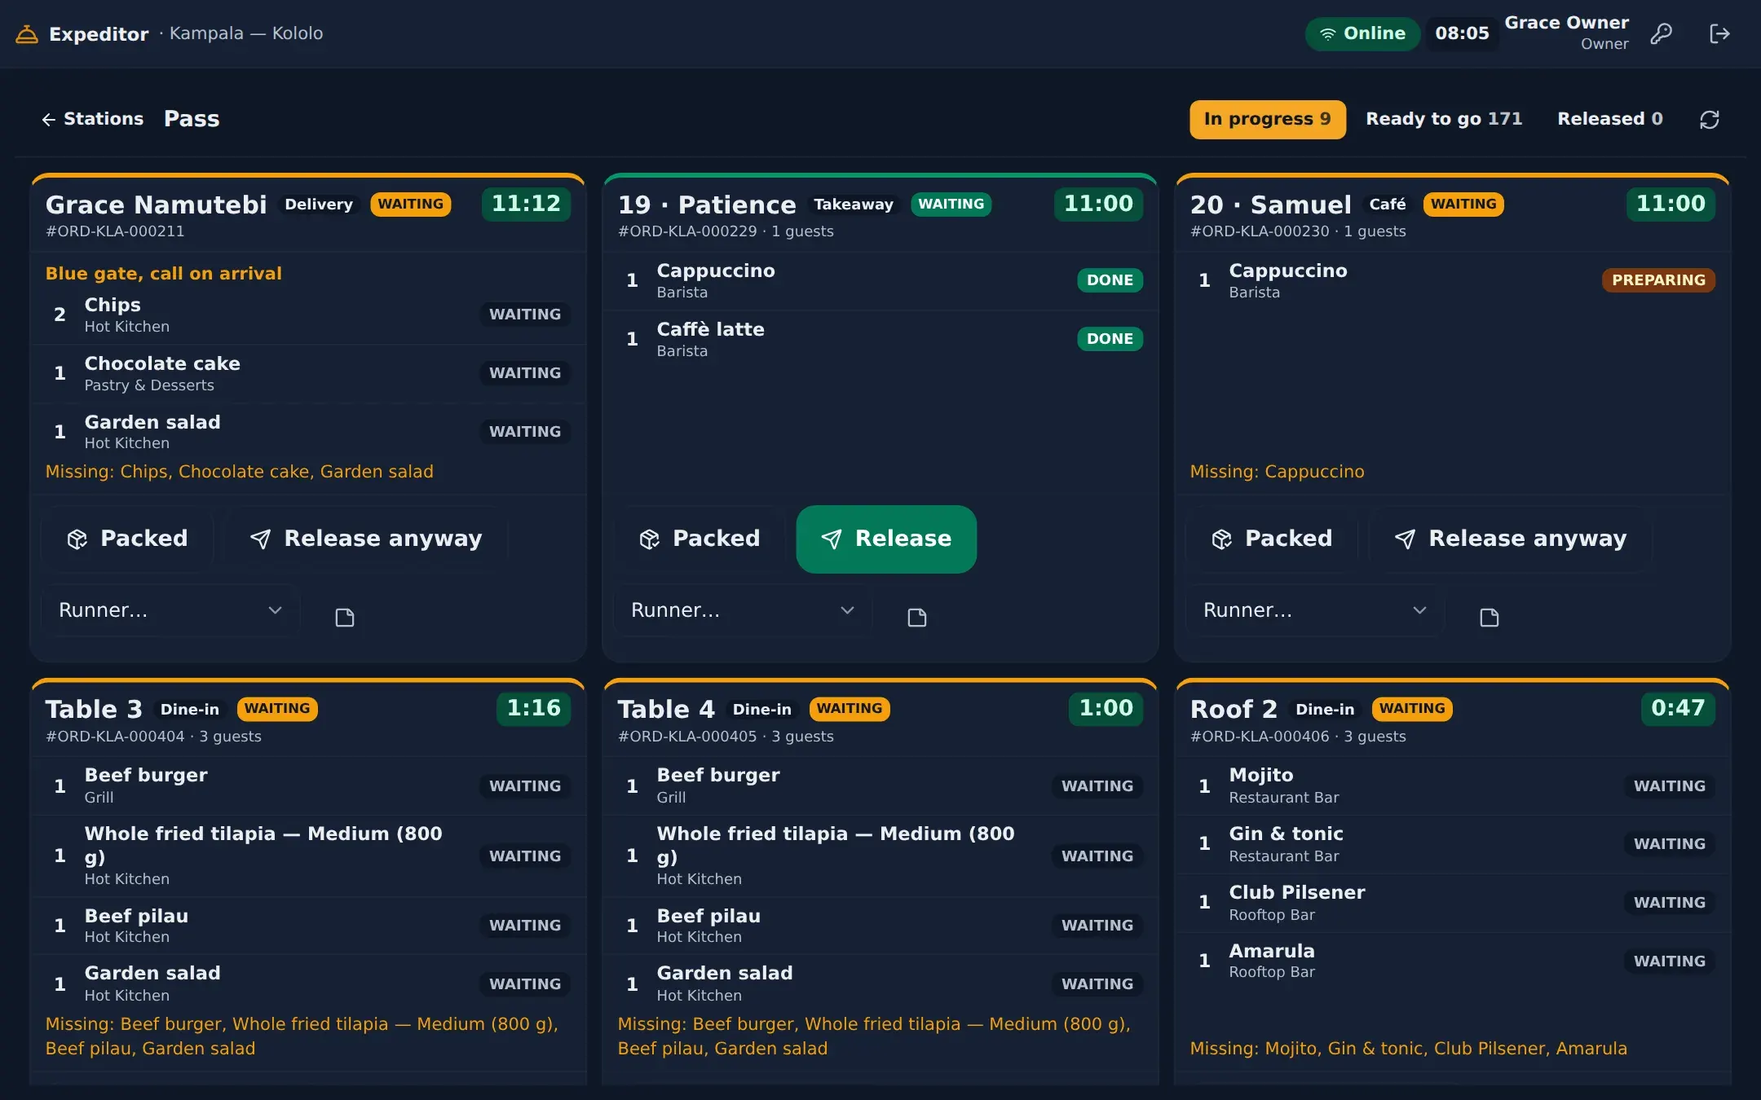Mark 20 · Samuel order as Packed
This screenshot has width=1761, height=1100.
pyautogui.click(x=1272, y=539)
